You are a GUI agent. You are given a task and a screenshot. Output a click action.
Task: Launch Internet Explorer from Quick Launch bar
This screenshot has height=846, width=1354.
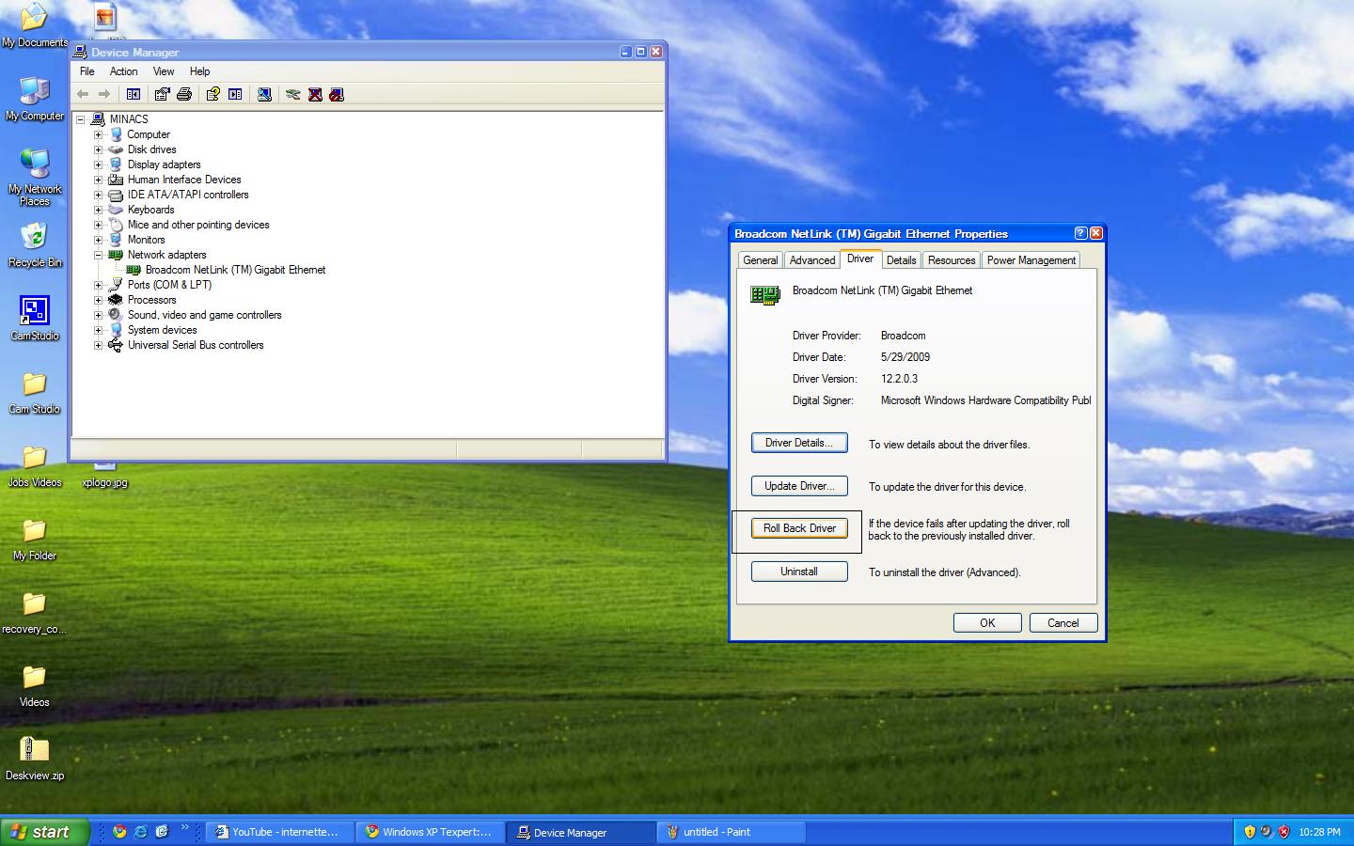point(140,832)
